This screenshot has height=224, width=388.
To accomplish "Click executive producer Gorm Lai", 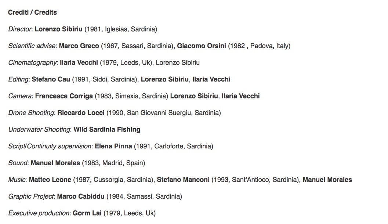I will pyautogui.click(x=87, y=213).
